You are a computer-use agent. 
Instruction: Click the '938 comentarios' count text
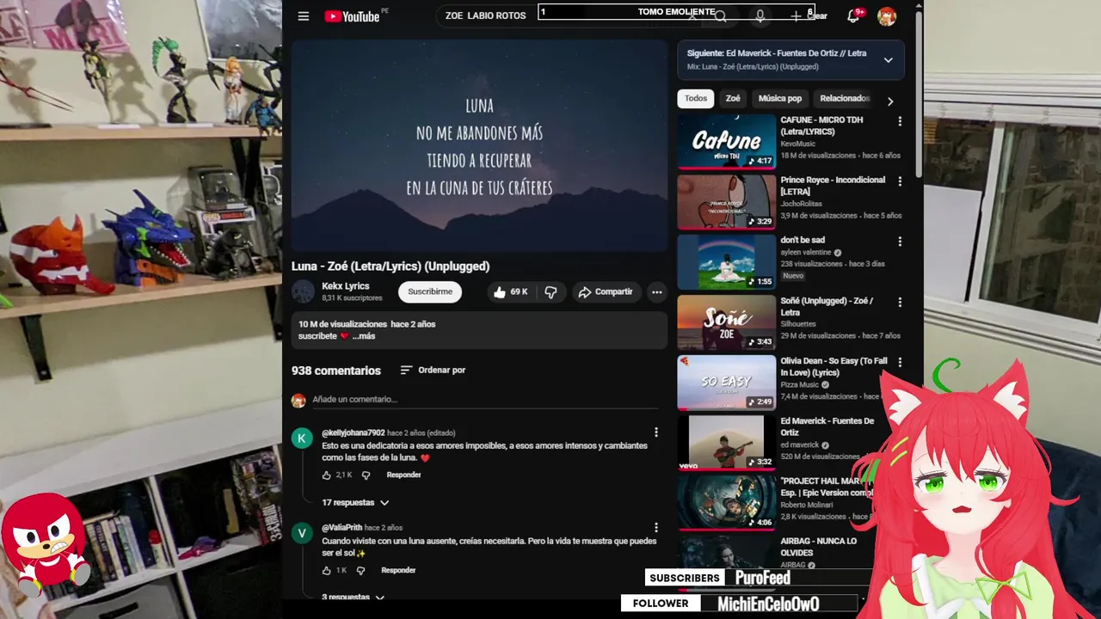coord(335,371)
